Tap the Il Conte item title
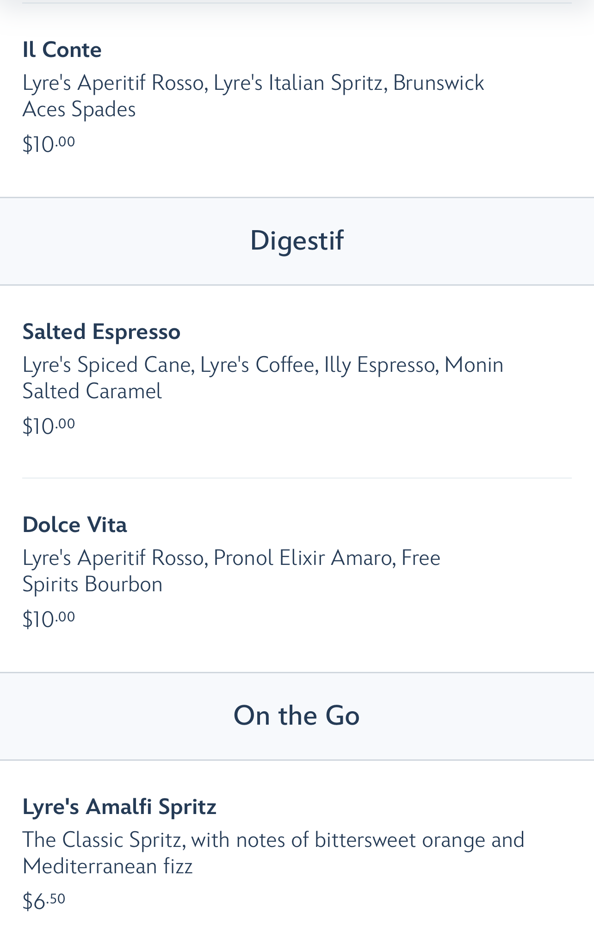594x952 pixels. tap(62, 50)
